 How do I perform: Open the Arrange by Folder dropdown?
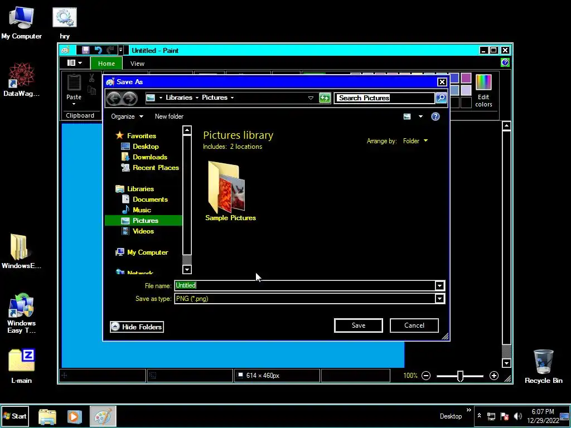[x=415, y=141]
